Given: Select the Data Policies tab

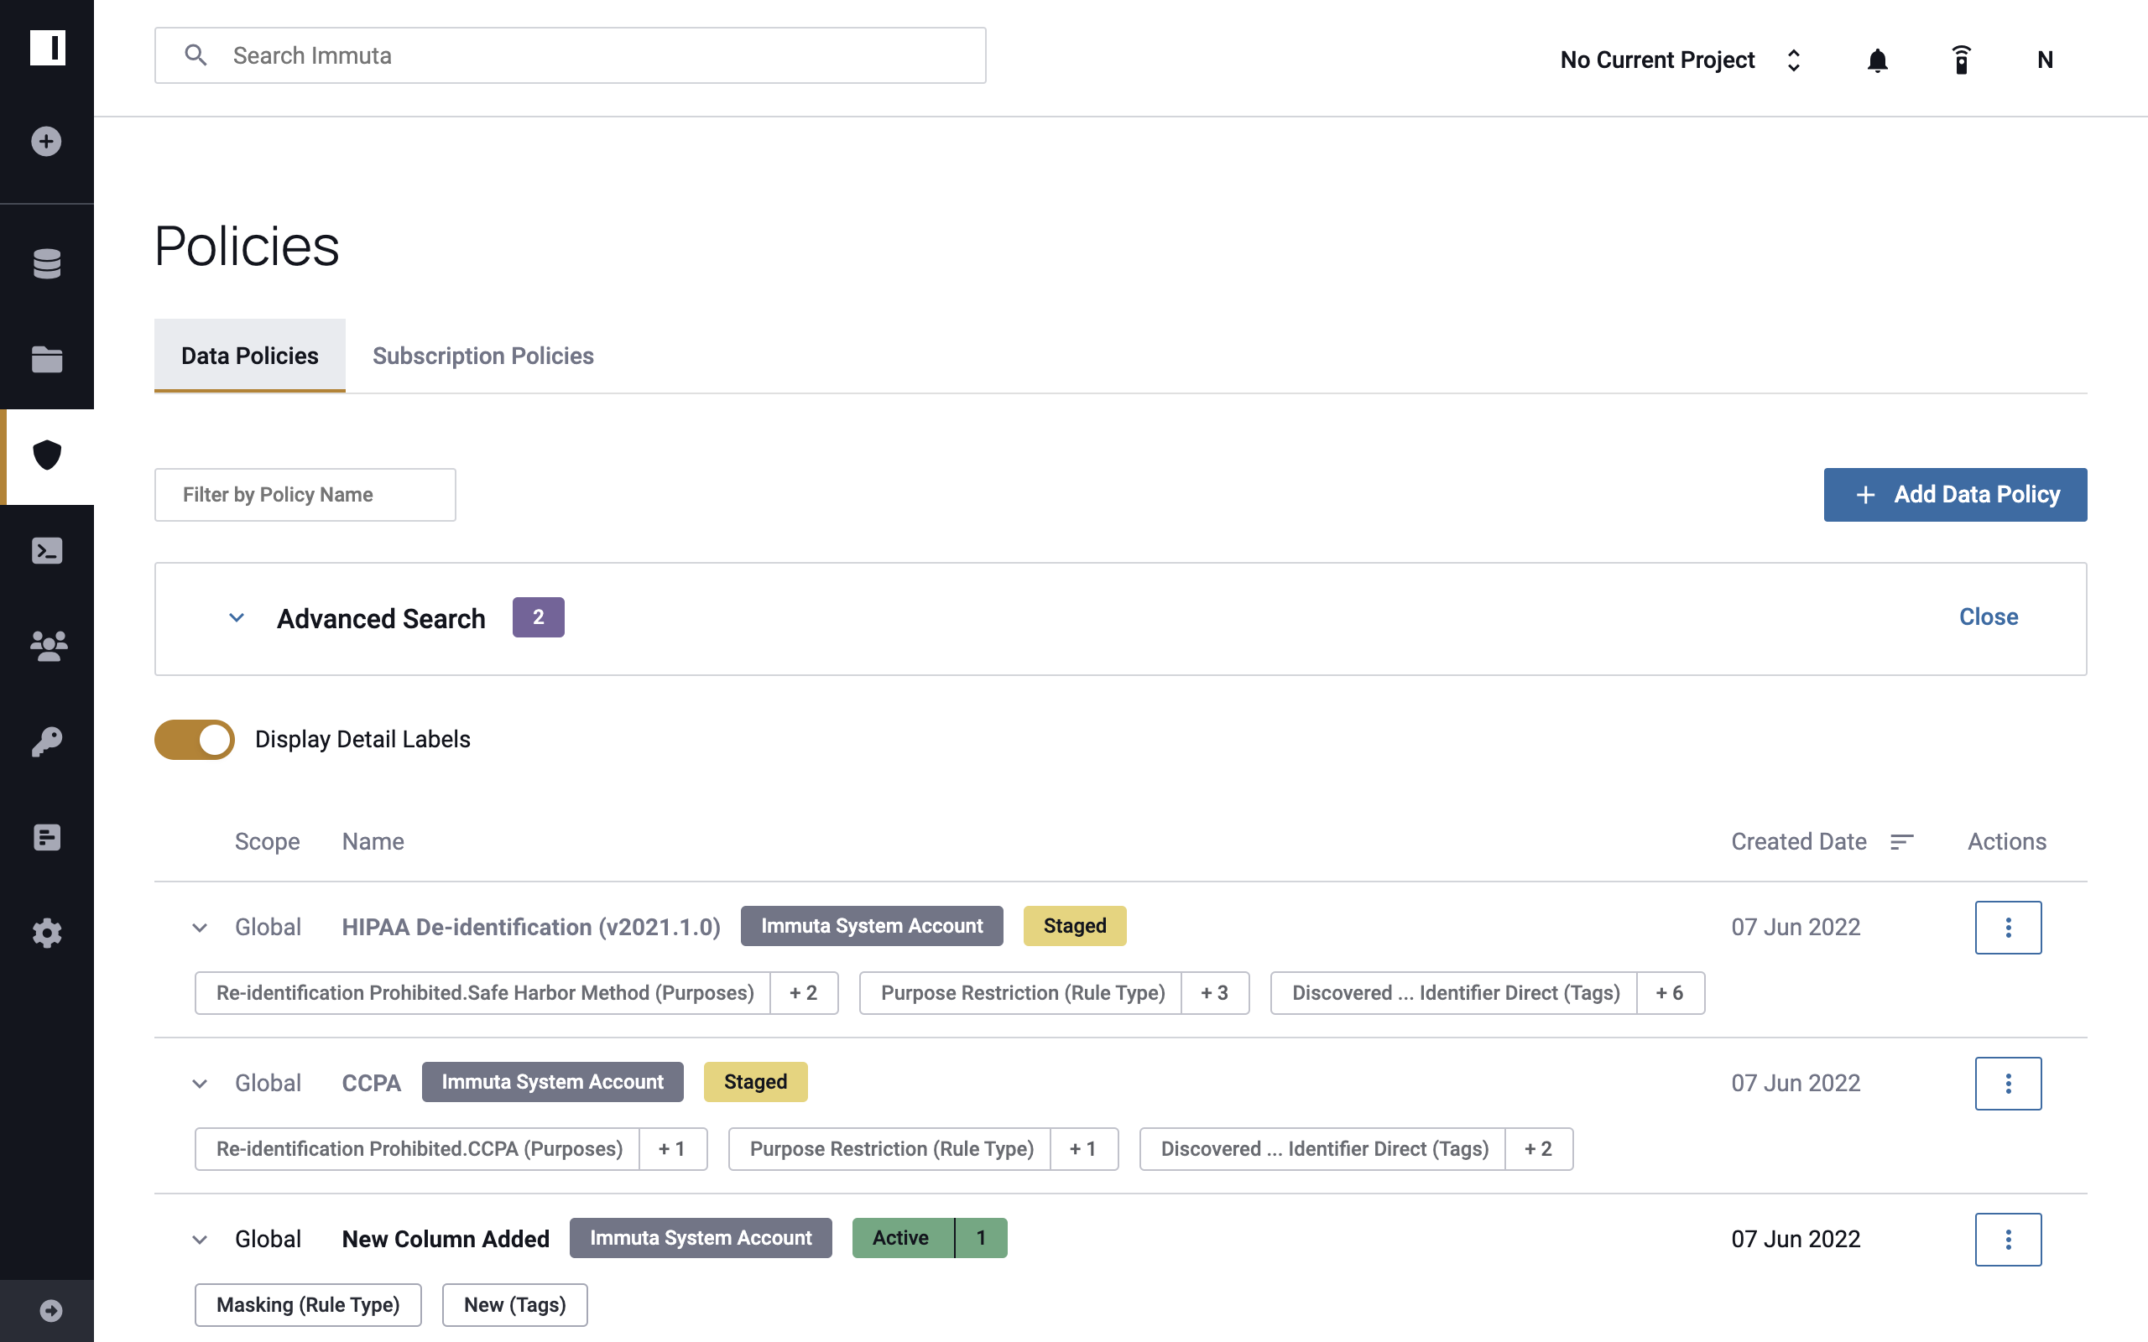Looking at the screenshot, I should pyautogui.click(x=249, y=356).
